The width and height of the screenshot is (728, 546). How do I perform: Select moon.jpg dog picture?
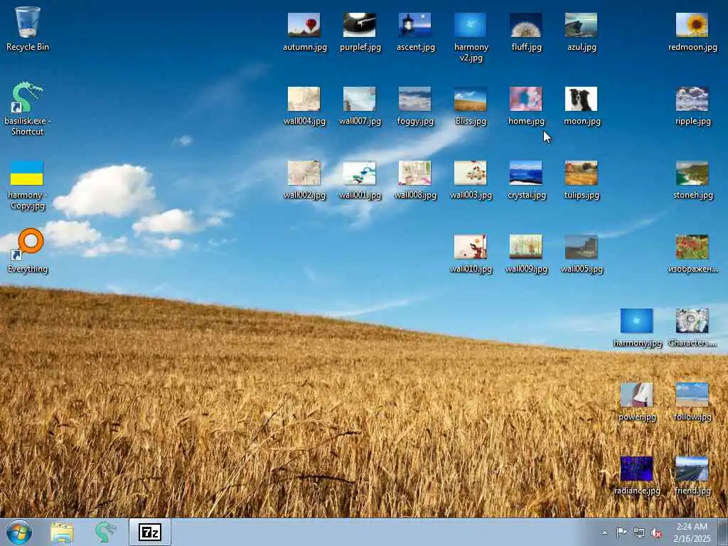coord(582,106)
